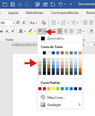Select standard red color swatch
This screenshot has height=116, width=95.
point(44,89)
